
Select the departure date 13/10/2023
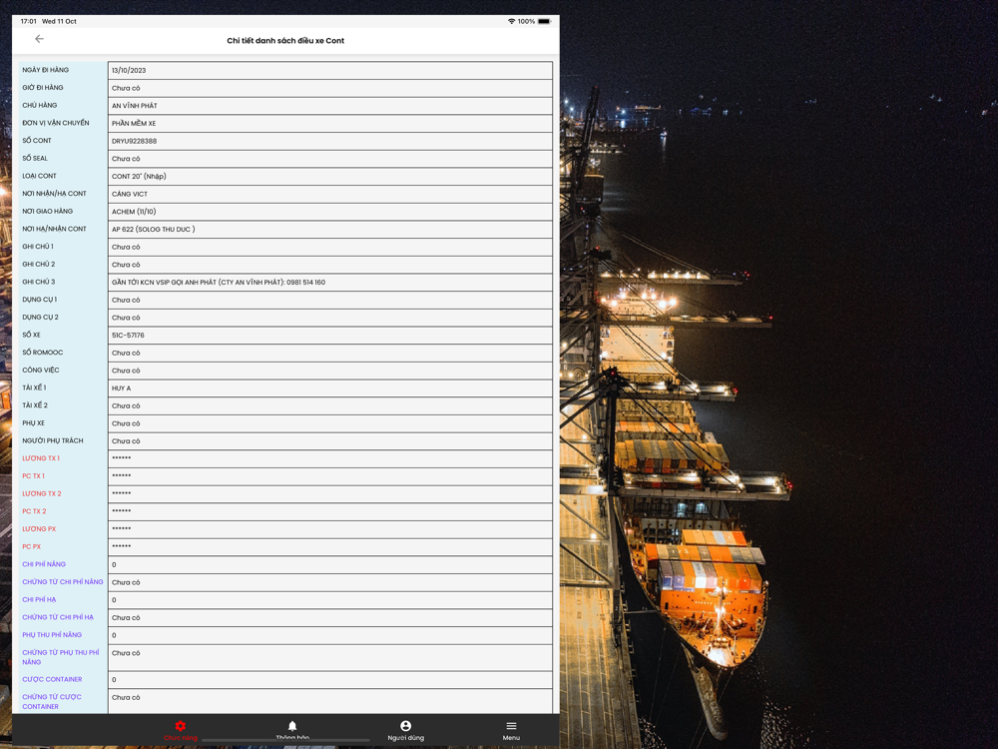129,71
